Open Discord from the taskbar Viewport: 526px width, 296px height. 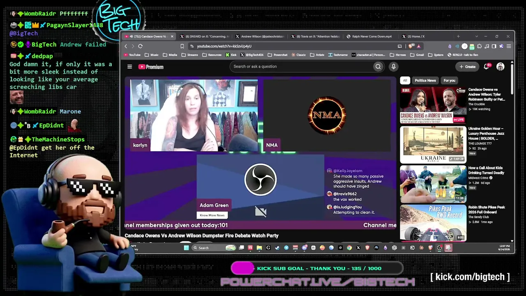(305, 248)
